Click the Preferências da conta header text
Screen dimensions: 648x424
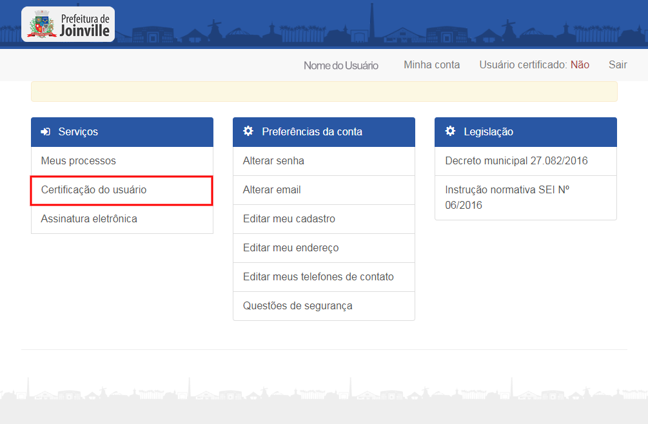(x=312, y=131)
